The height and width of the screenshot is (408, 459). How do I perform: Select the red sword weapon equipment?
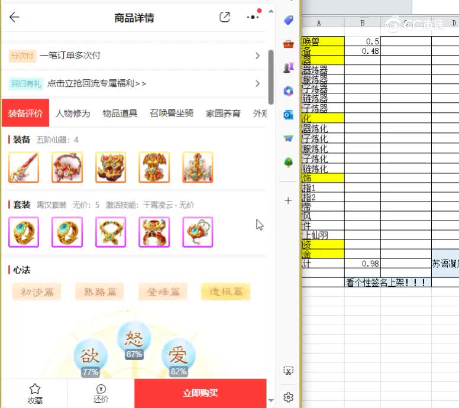point(24,167)
